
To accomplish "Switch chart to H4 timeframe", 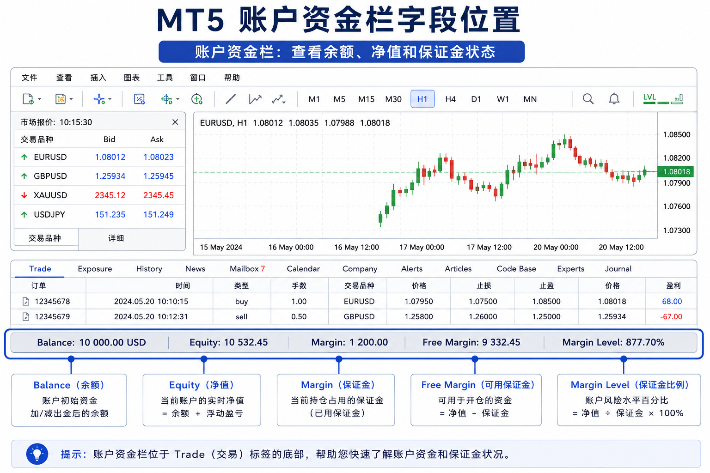I will pos(451,99).
